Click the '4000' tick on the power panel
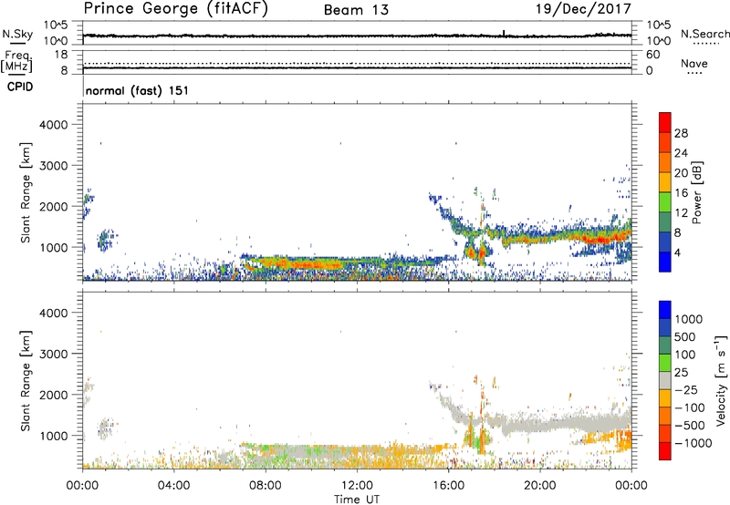Screen dimensions: 730x505 click(x=54, y=125)
